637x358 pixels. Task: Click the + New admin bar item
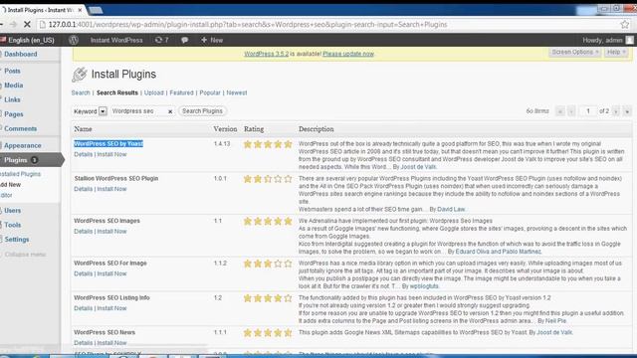(x=212, y=40)
